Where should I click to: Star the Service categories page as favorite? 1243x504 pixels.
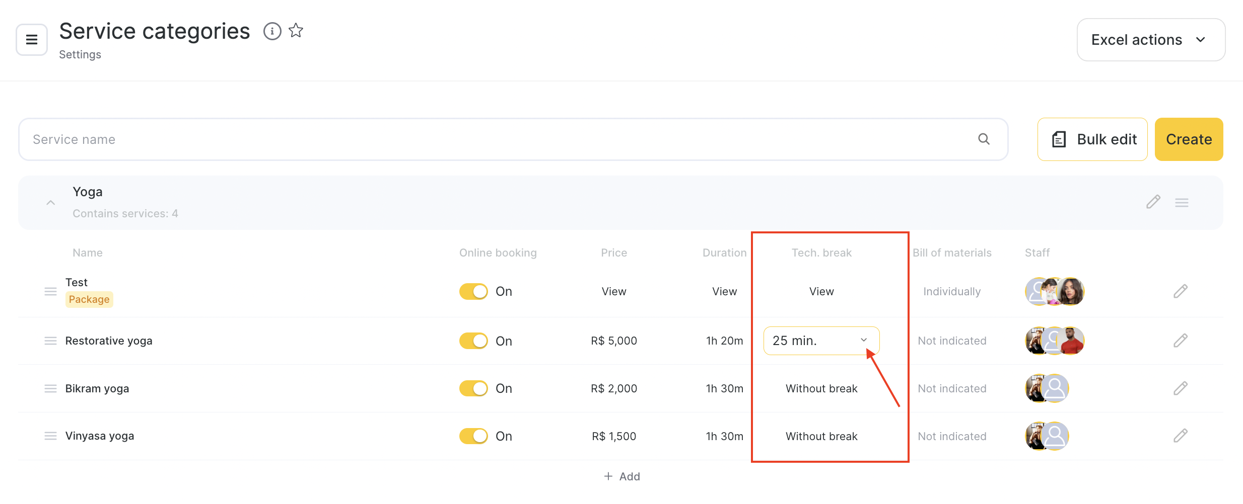[x=296, y=31]
